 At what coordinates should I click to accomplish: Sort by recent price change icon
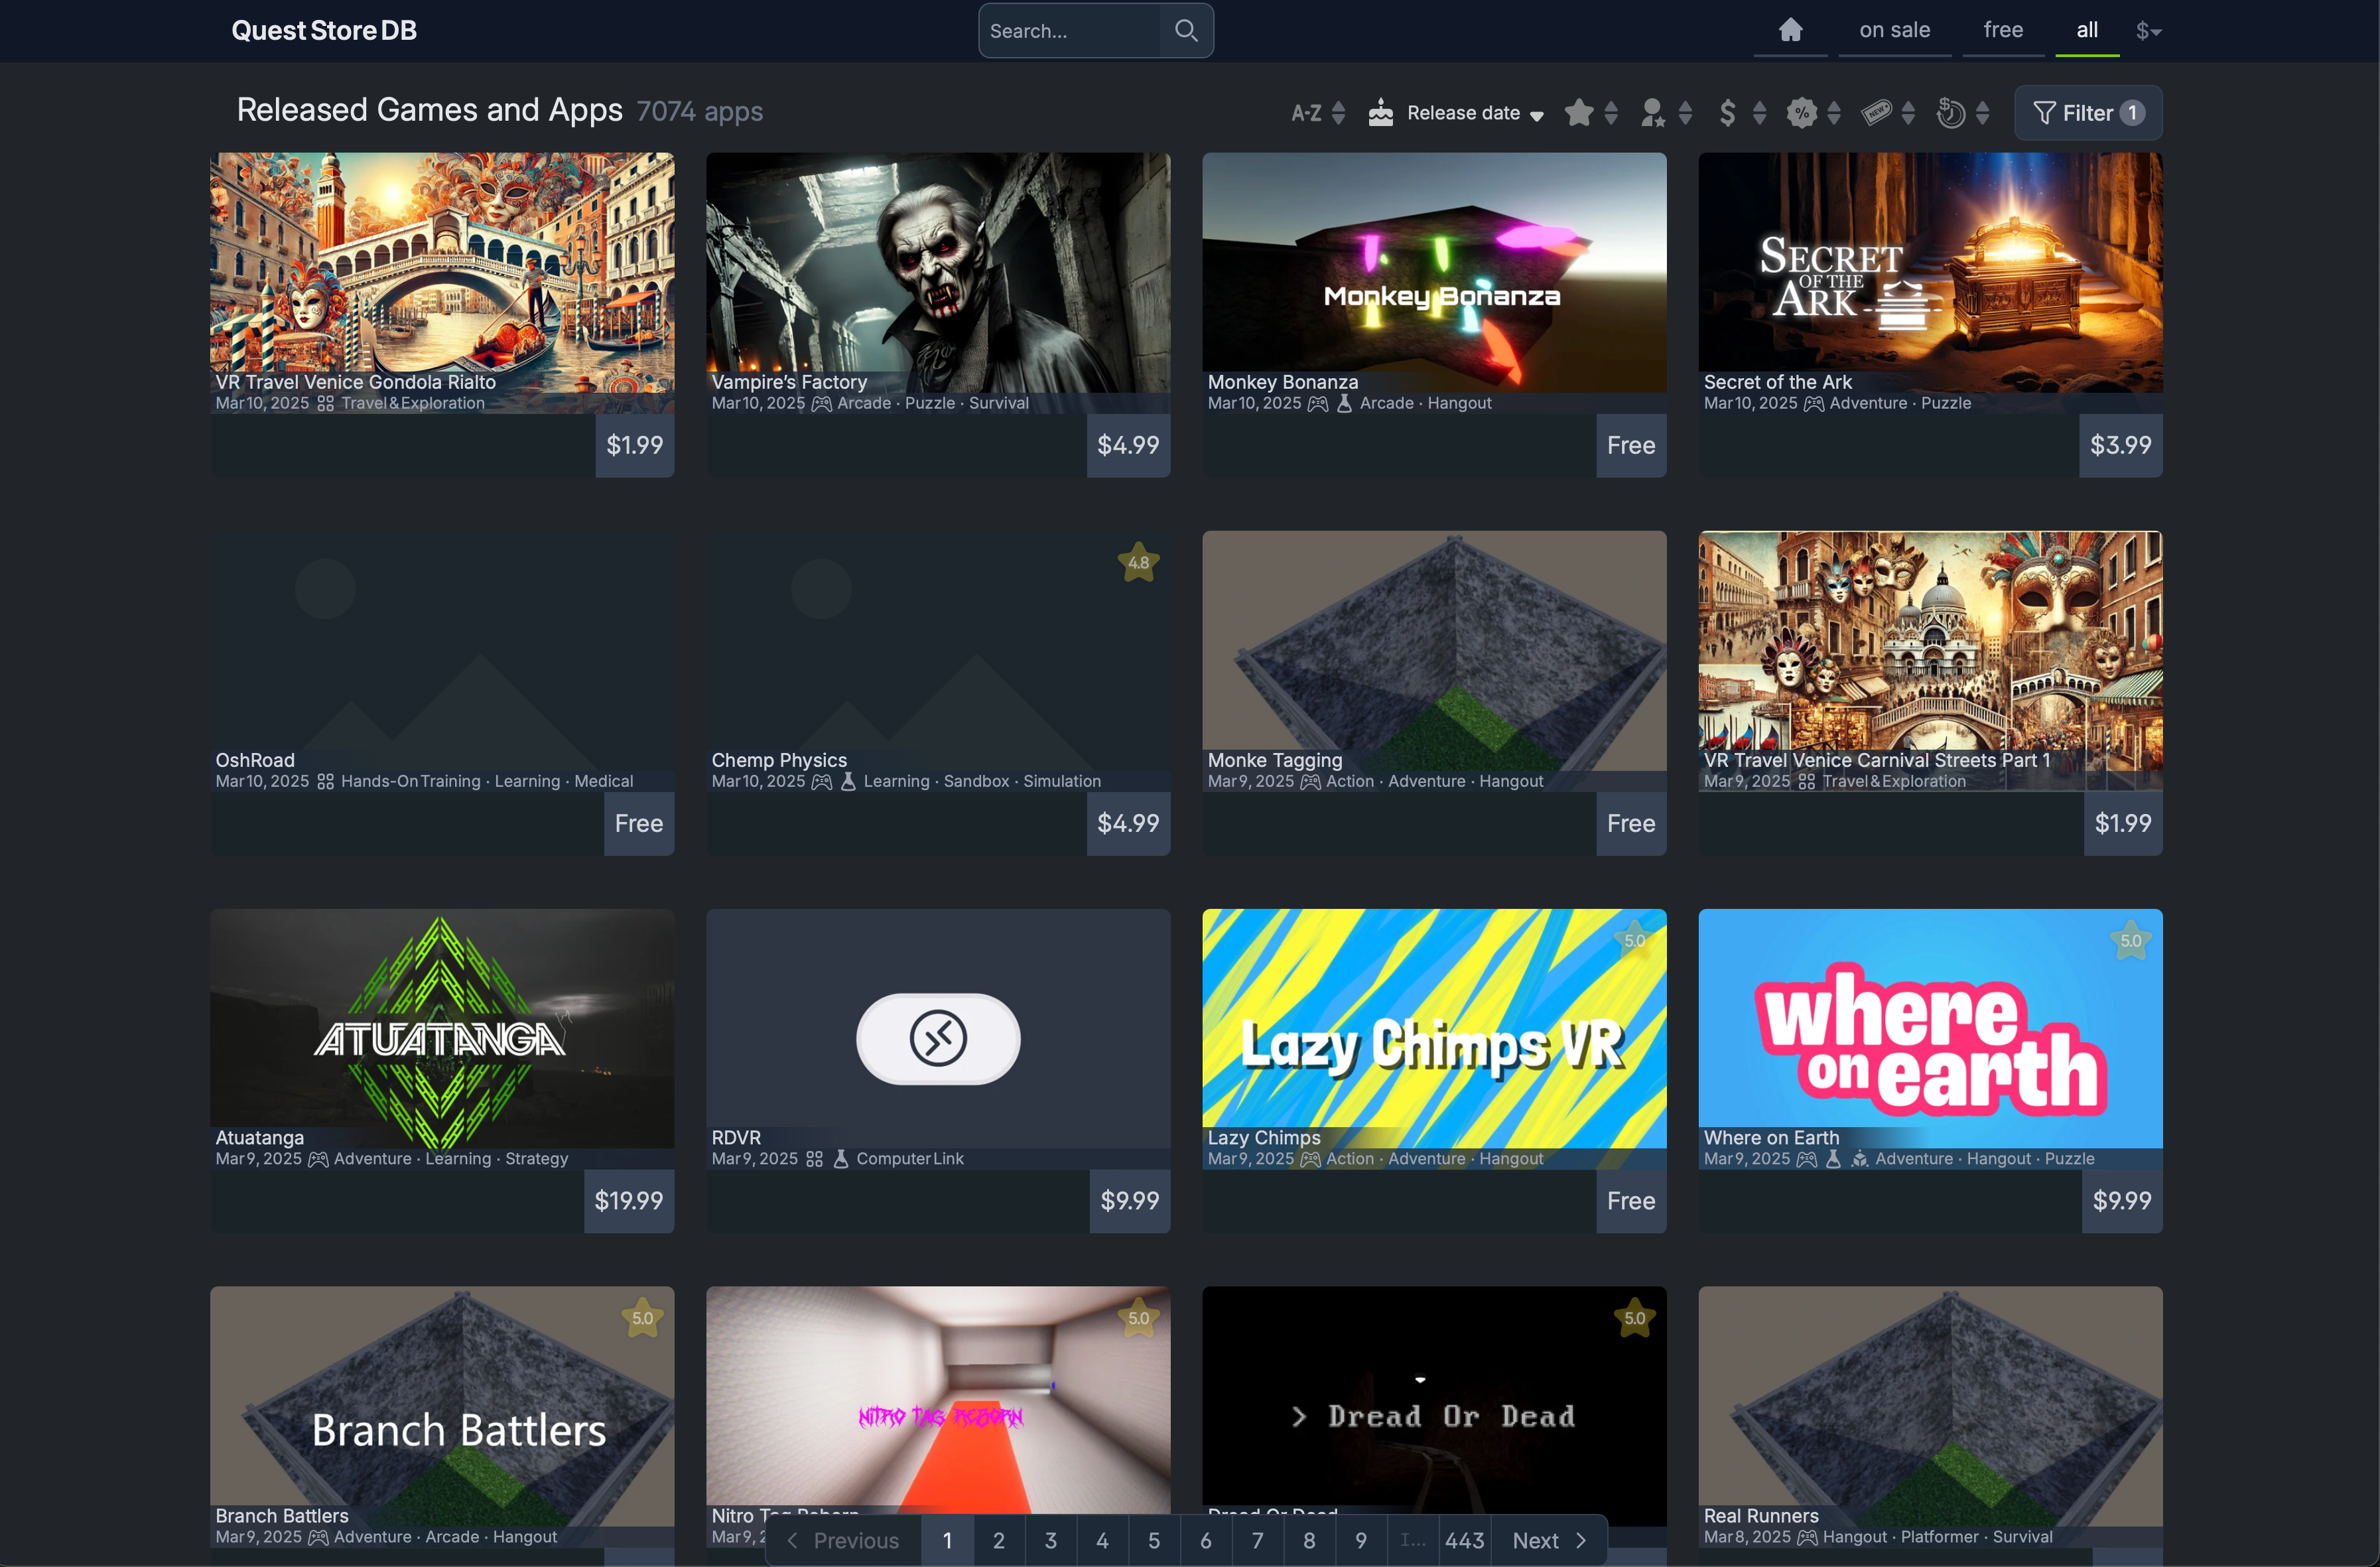1950,112
